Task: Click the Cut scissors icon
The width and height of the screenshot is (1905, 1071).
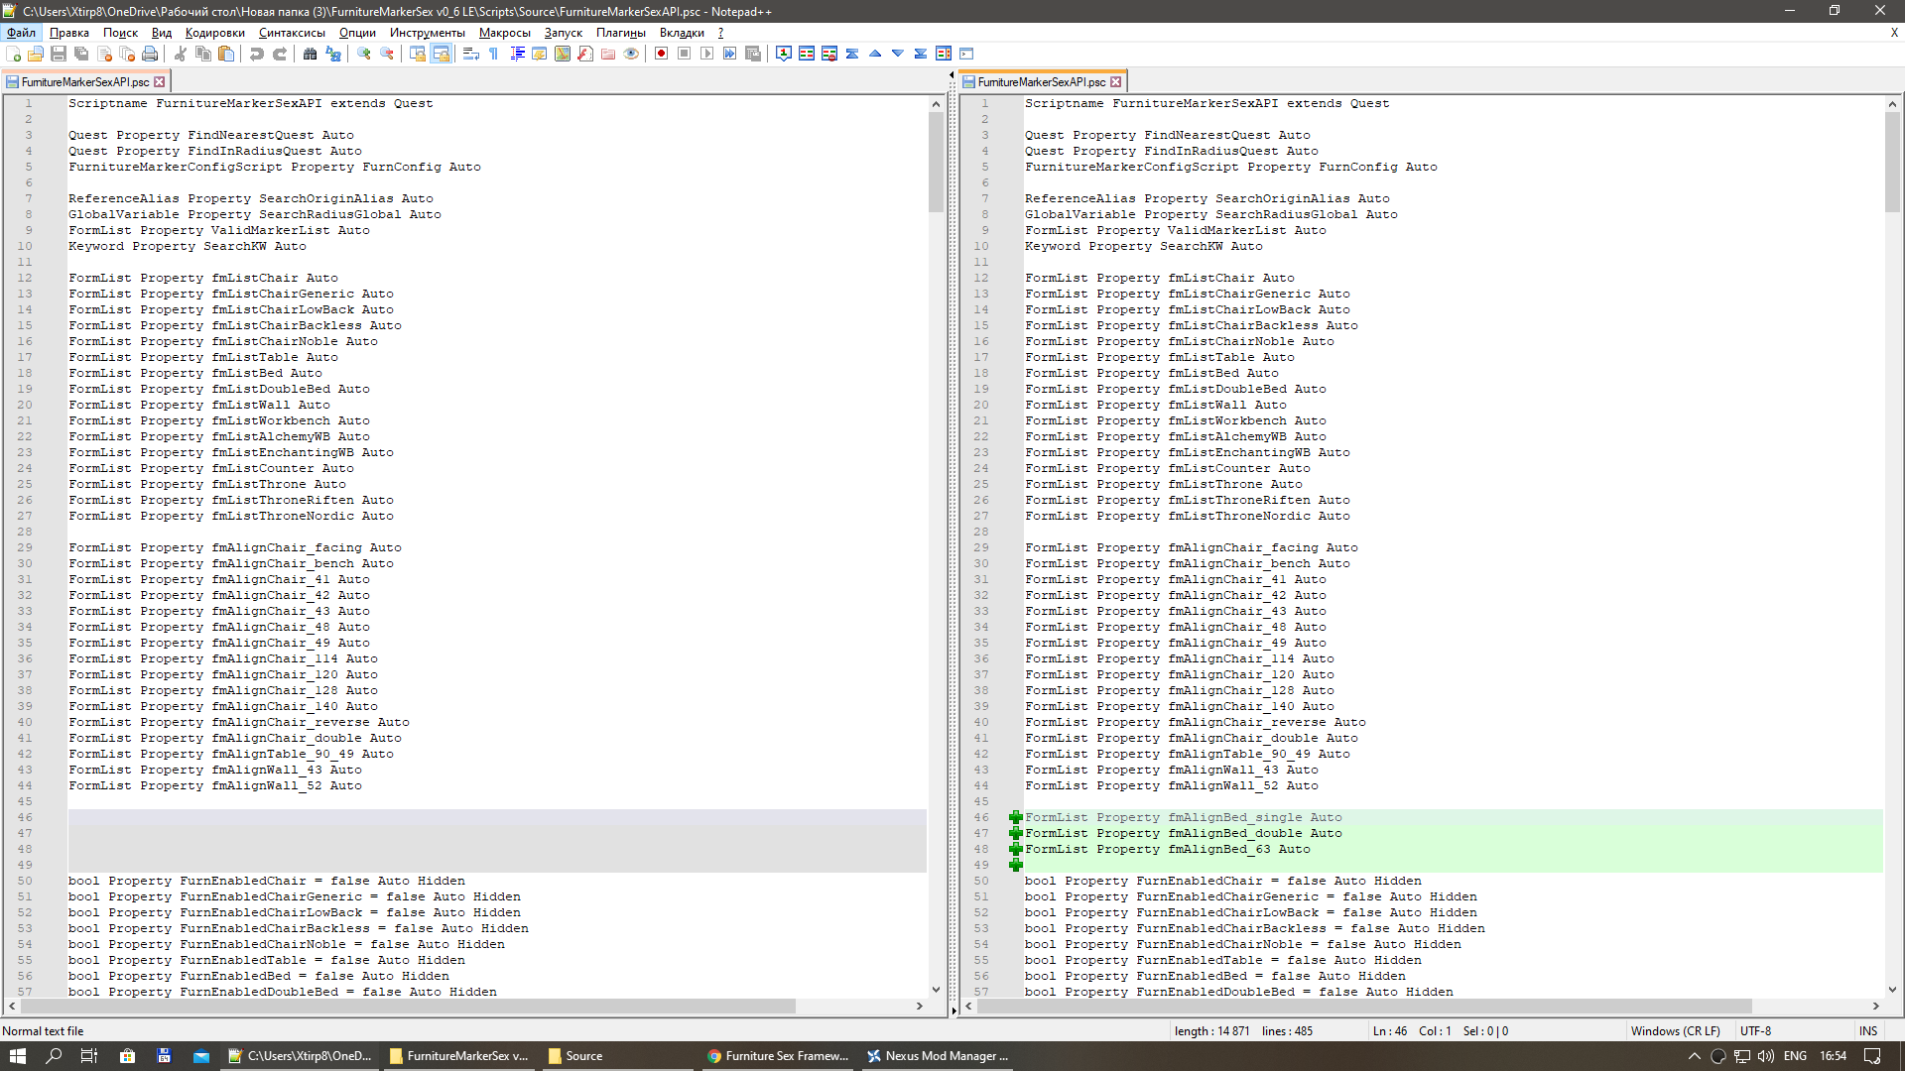Action: click(x=181, y=54)
